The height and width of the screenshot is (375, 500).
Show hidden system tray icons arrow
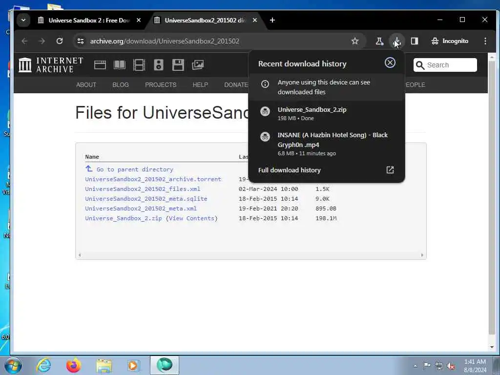pyautogui.click(x=415, y=366)
